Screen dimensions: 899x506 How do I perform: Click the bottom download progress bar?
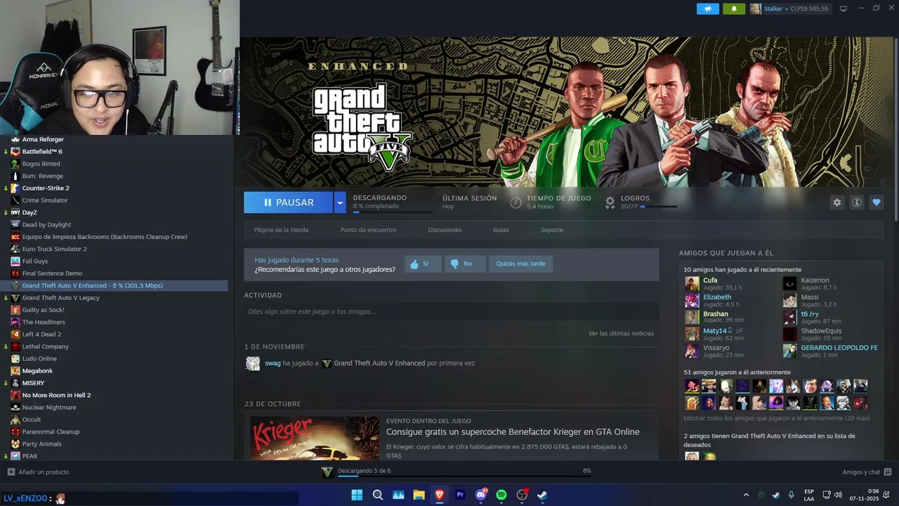coord(464,476)
